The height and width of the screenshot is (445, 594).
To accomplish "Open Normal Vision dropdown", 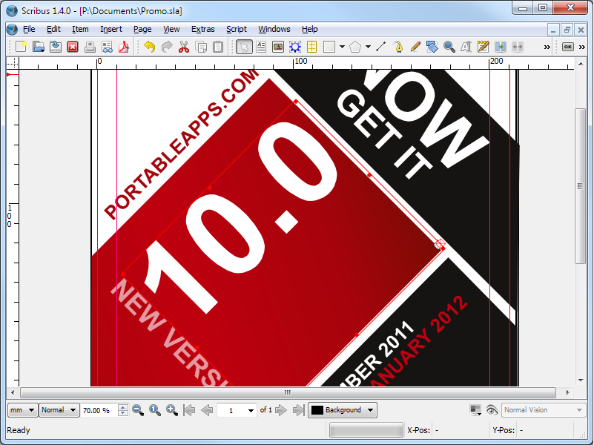I will (544, 410).
